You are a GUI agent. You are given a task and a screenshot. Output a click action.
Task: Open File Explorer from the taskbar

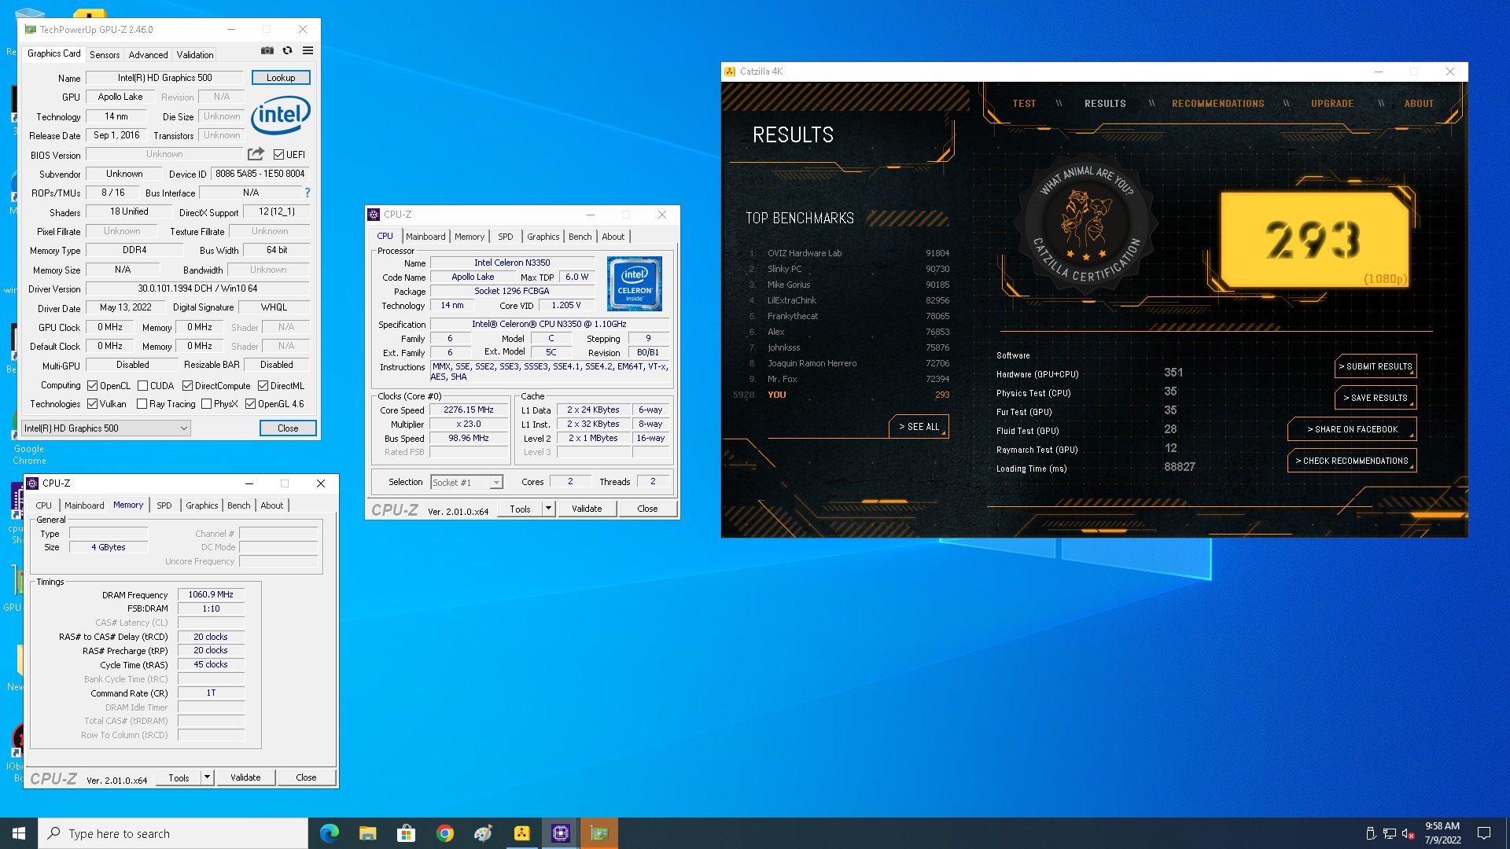click(x=367, y=833)
